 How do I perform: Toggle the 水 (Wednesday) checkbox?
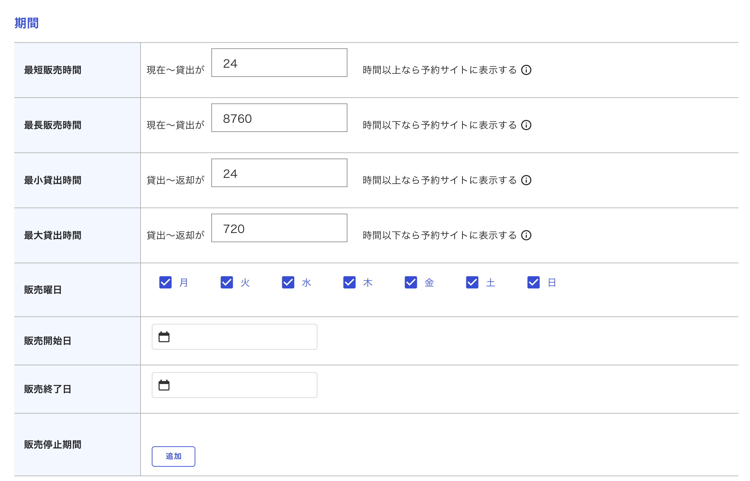(x=288, y=282)
